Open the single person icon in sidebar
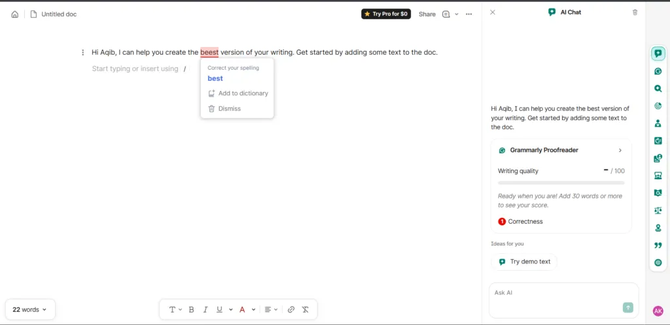Image resolution: width=670 pixels, height=325 pixels. click(x=658, y=123)
